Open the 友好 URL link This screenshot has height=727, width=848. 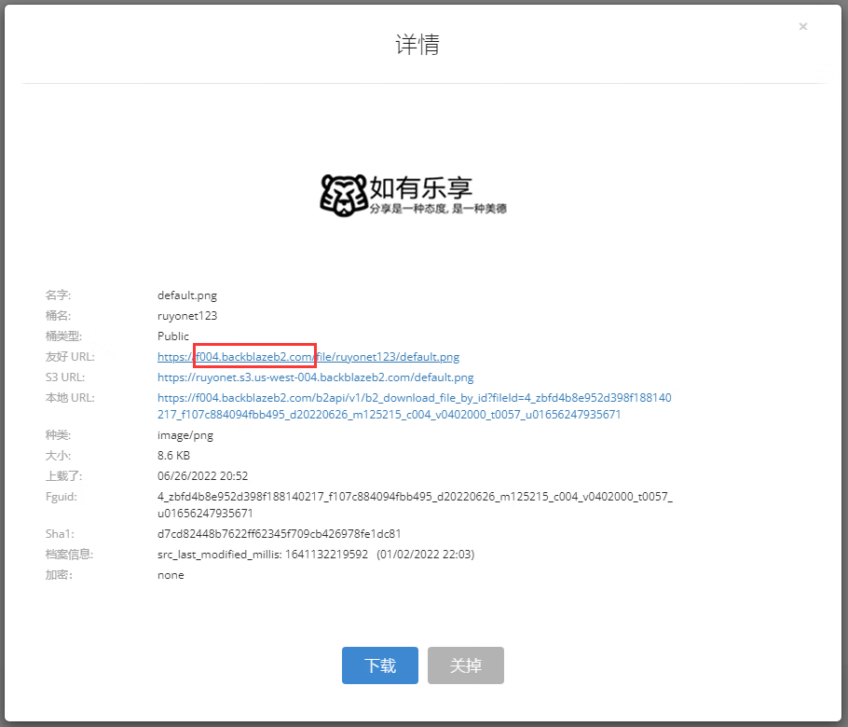[x=308, y=357]
